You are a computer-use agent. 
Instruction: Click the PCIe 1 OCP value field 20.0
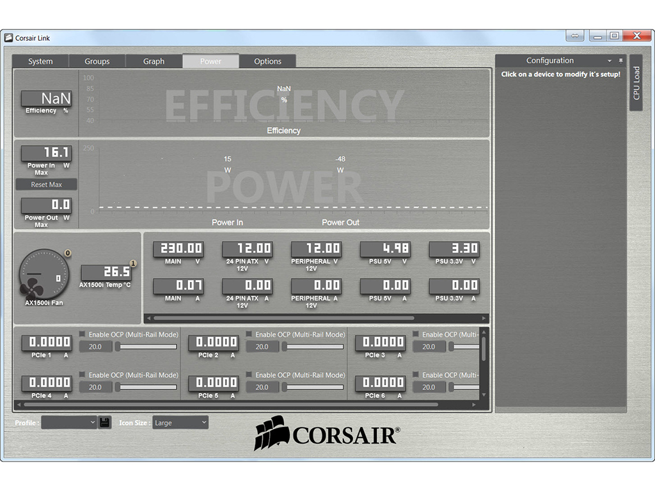pyautogui.click(x=95, y=347)
